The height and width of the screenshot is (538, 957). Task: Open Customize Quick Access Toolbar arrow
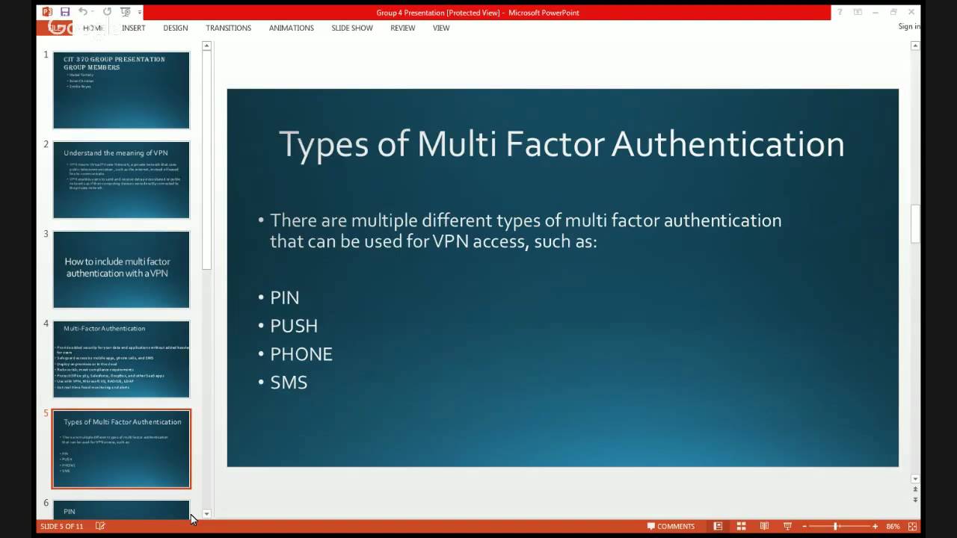pos(140,12)
